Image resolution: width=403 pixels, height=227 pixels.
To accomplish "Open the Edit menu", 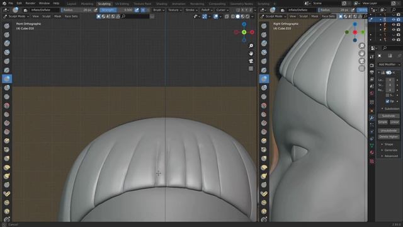I will (x=20, y=3).
